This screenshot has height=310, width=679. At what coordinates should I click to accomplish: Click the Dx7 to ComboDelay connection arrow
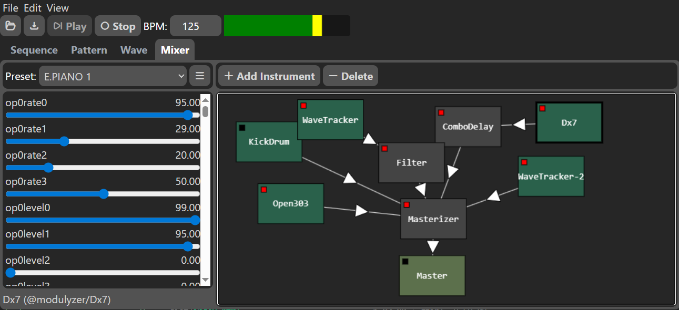pyautogui.click(x=520, y=125)
